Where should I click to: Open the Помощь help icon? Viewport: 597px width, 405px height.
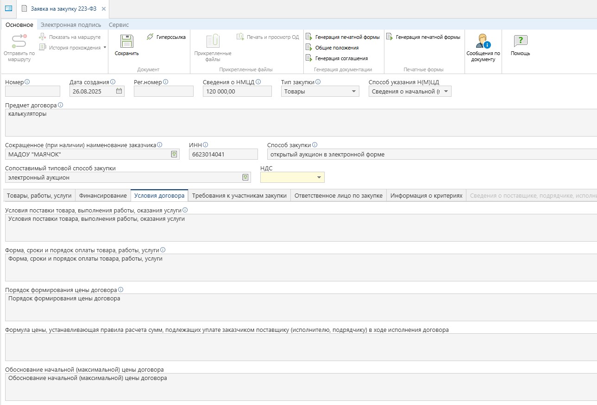pos(521,41)
